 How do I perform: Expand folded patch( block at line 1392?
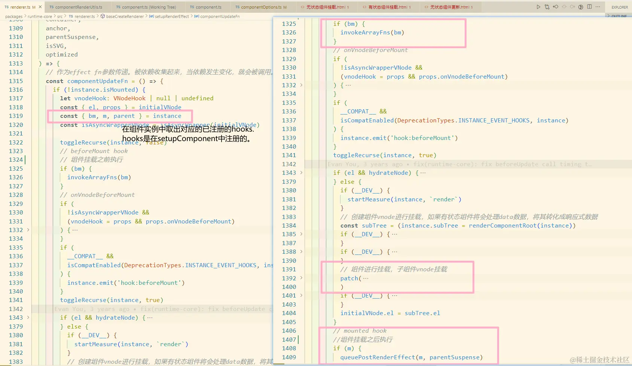(x=301, y=278)
